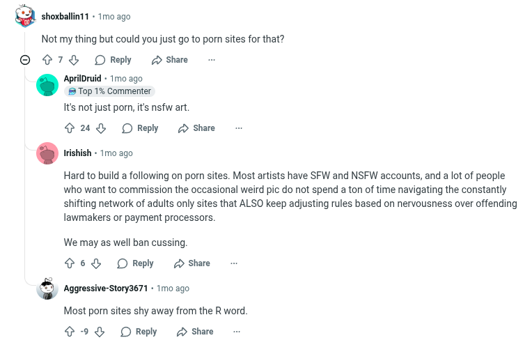Upvote shoxballin11's comment
Image resolution: width=532 pixels, height=354 pixels.
pos(47,60)
